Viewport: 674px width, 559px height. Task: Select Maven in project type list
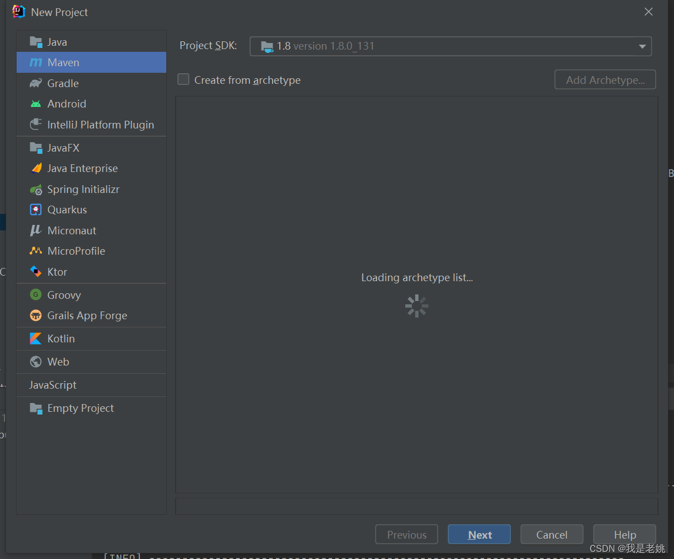tap(91, 62)
